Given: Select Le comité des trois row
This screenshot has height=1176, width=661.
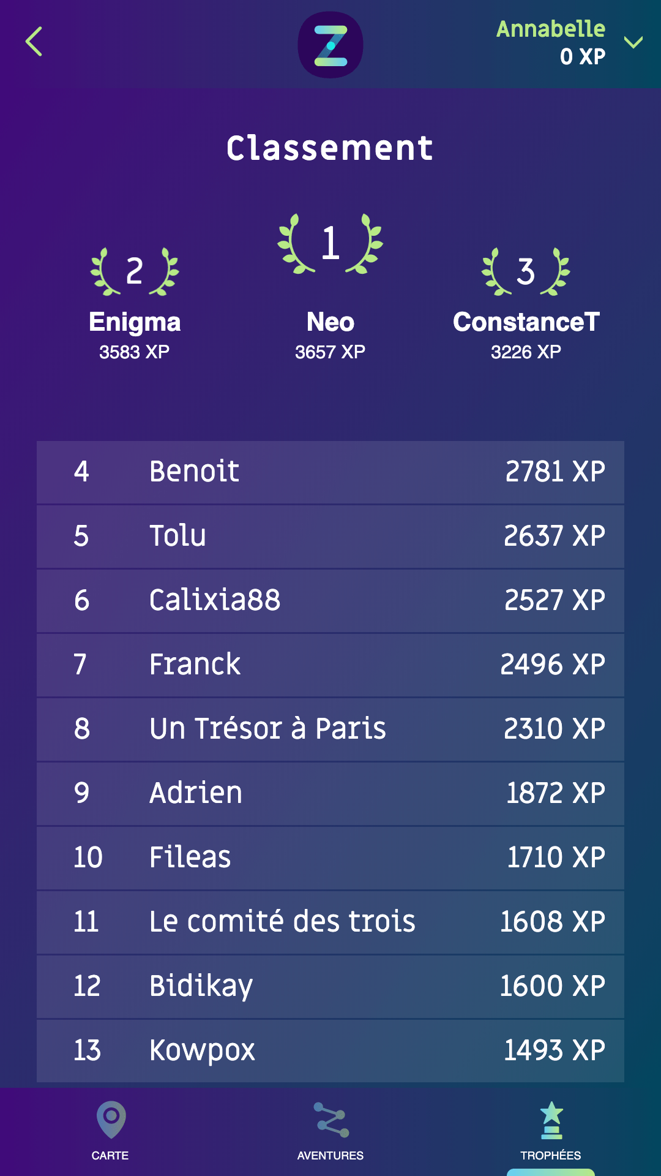Looking at the screenshot, I should 330,922.
